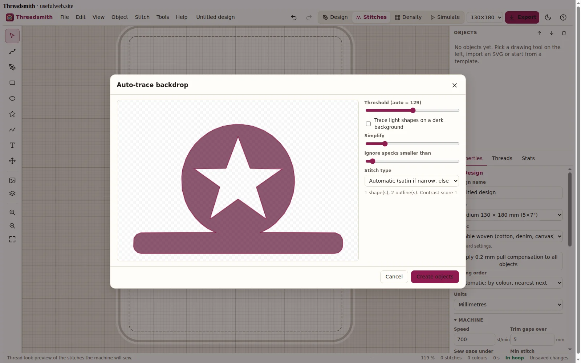Fit design to screen icon

click(12, 239)
